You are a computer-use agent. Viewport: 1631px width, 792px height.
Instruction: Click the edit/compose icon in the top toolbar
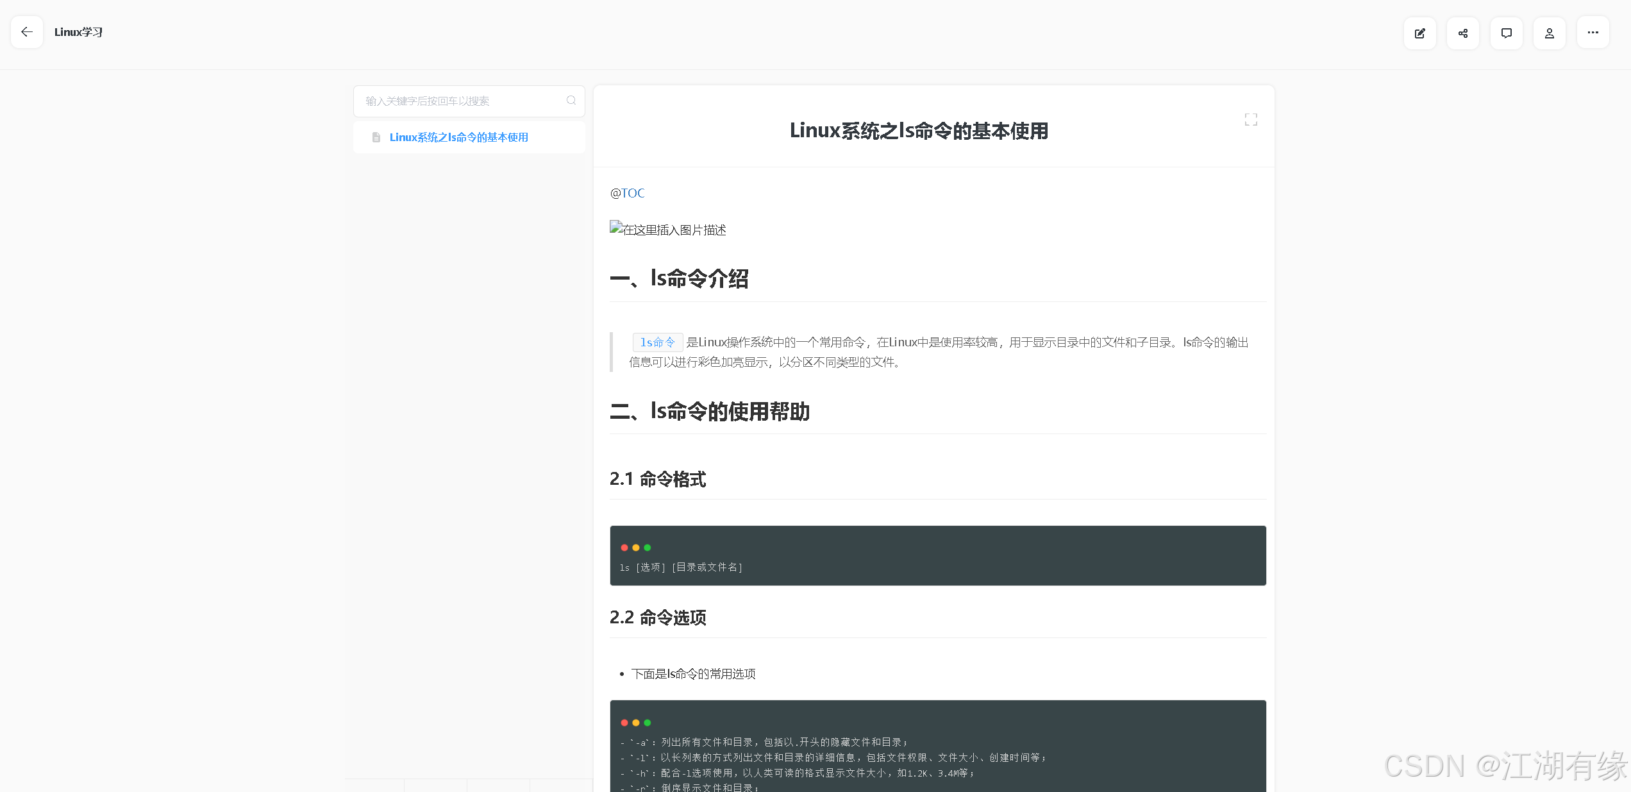coord(1419,33)
